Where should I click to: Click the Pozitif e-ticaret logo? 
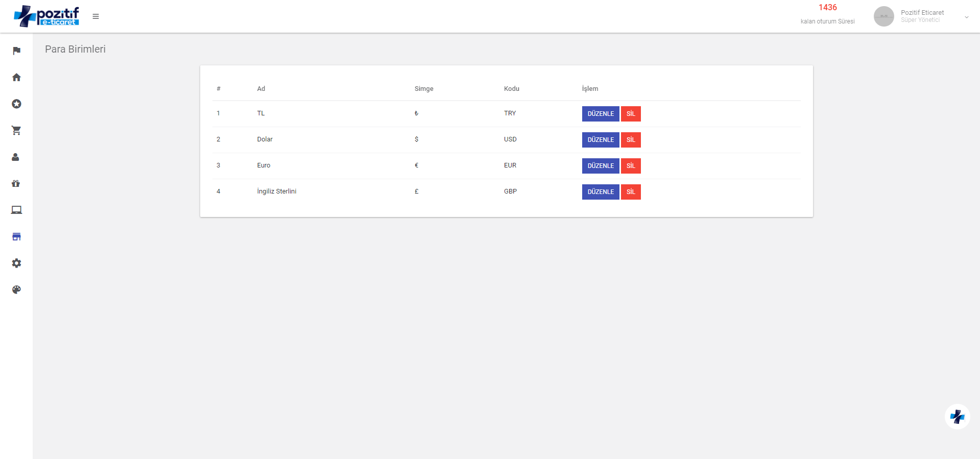47,16
